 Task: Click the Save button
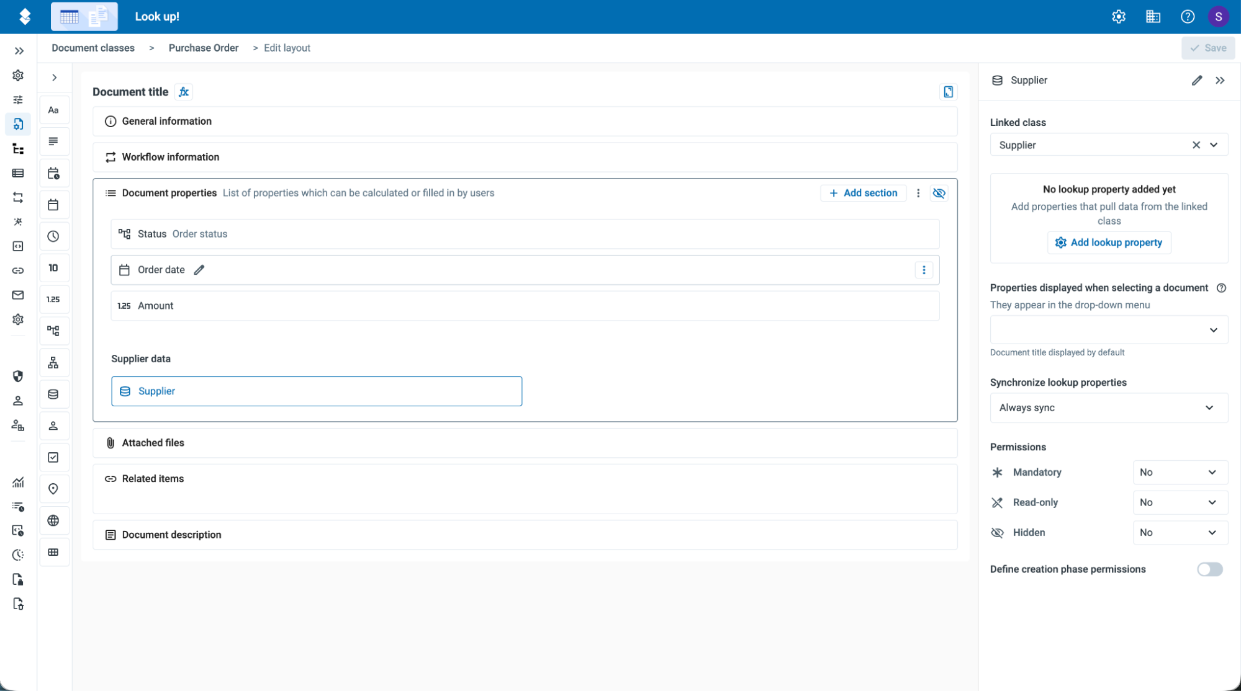tap(1207, 48)
